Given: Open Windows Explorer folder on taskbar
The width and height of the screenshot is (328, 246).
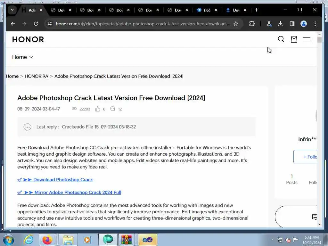Looking at the screenshot, I should coord(68,240).
